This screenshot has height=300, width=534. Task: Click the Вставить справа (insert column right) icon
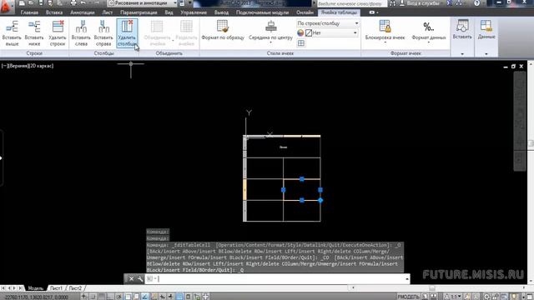(103, 27)
